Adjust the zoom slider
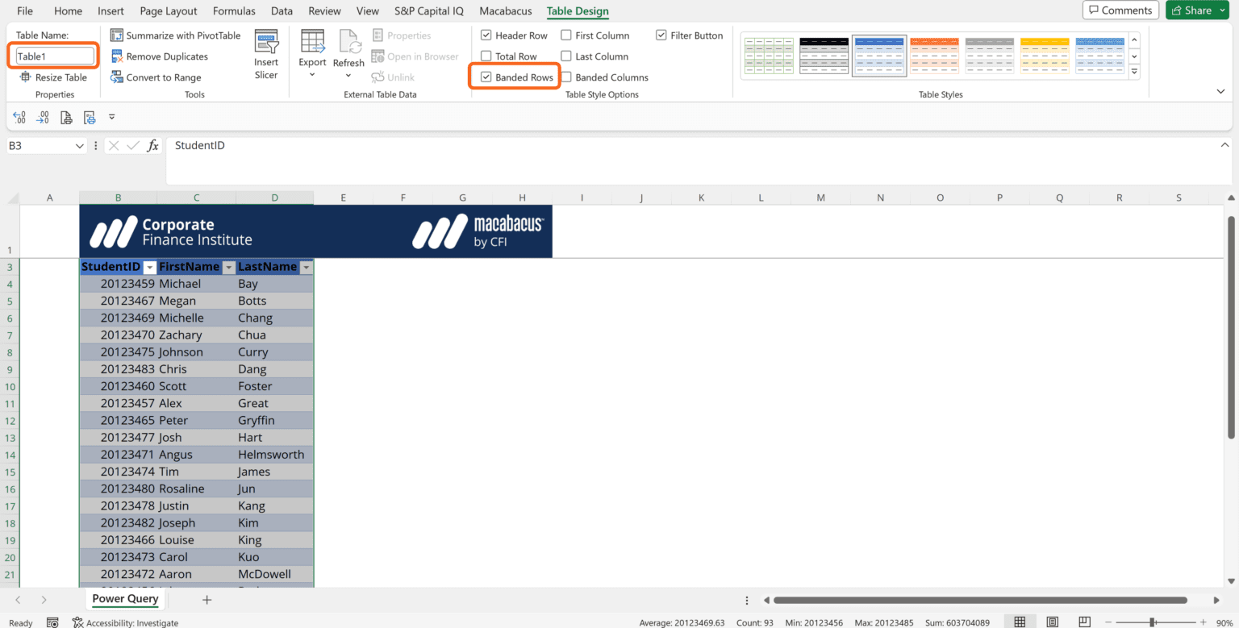Image resolution: width=1239 pixels, height=628 pixels. [x=1152, y=622]
